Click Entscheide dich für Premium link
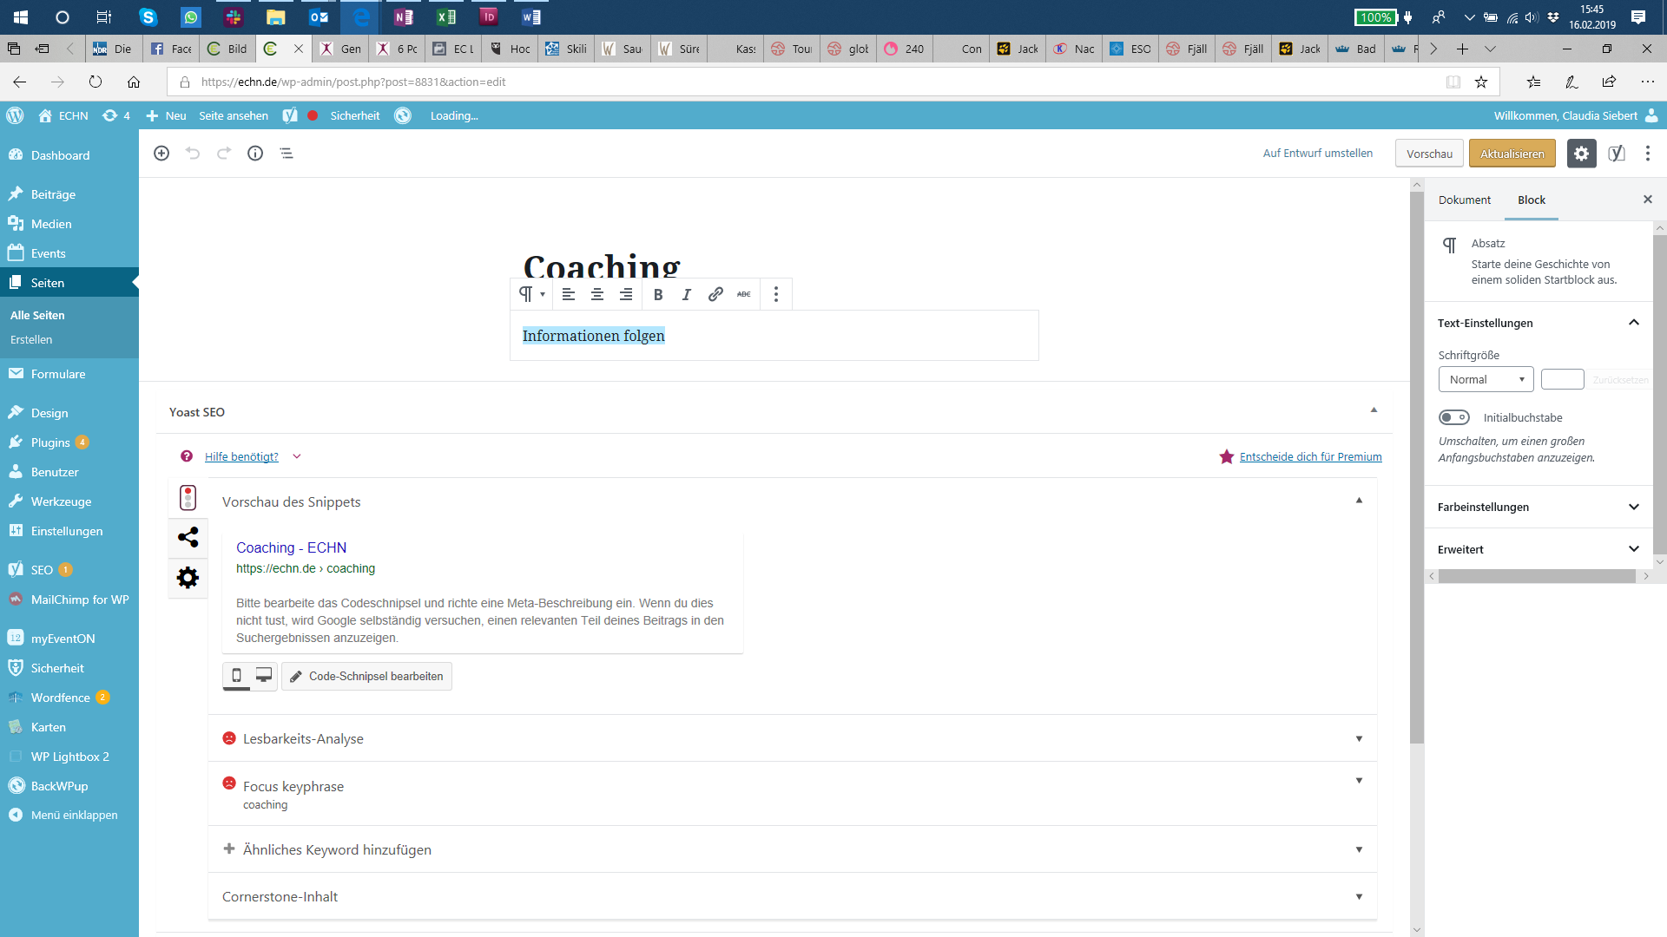The width and height of the screenshot is (1667, 937). [1310, 457]
